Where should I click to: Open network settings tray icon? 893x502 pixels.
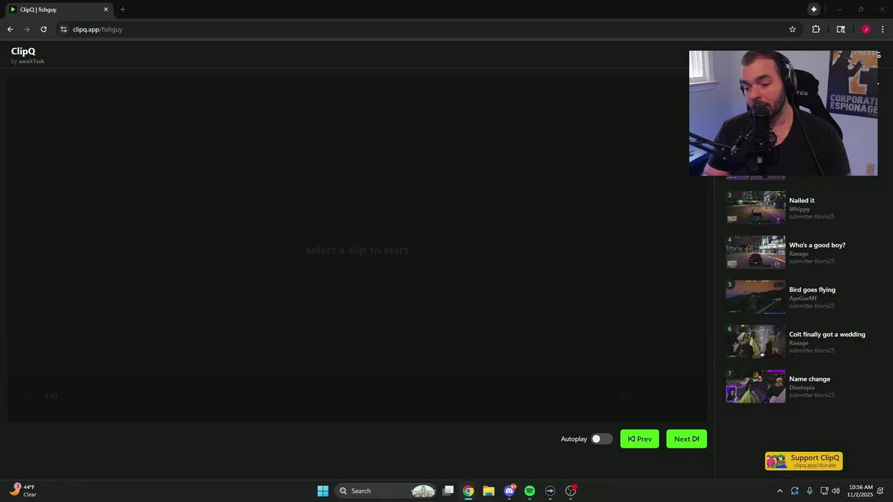(x=824, y=491)
